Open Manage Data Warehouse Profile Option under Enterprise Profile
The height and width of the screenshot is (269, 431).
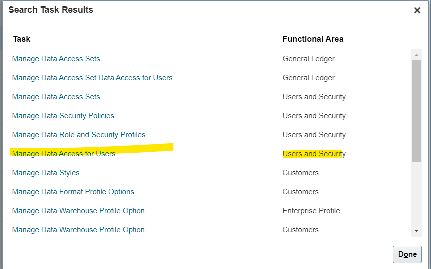pyautogui.click(x=78, y=211)
